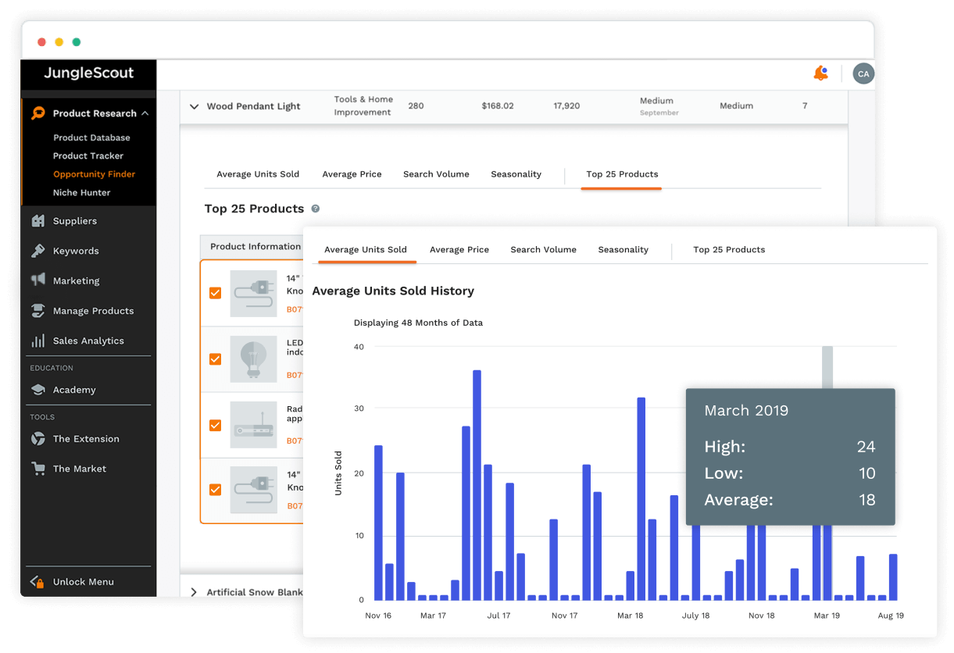Click the Top 25 Products help icon
954x653 pixels.
[x=317, y=209]
